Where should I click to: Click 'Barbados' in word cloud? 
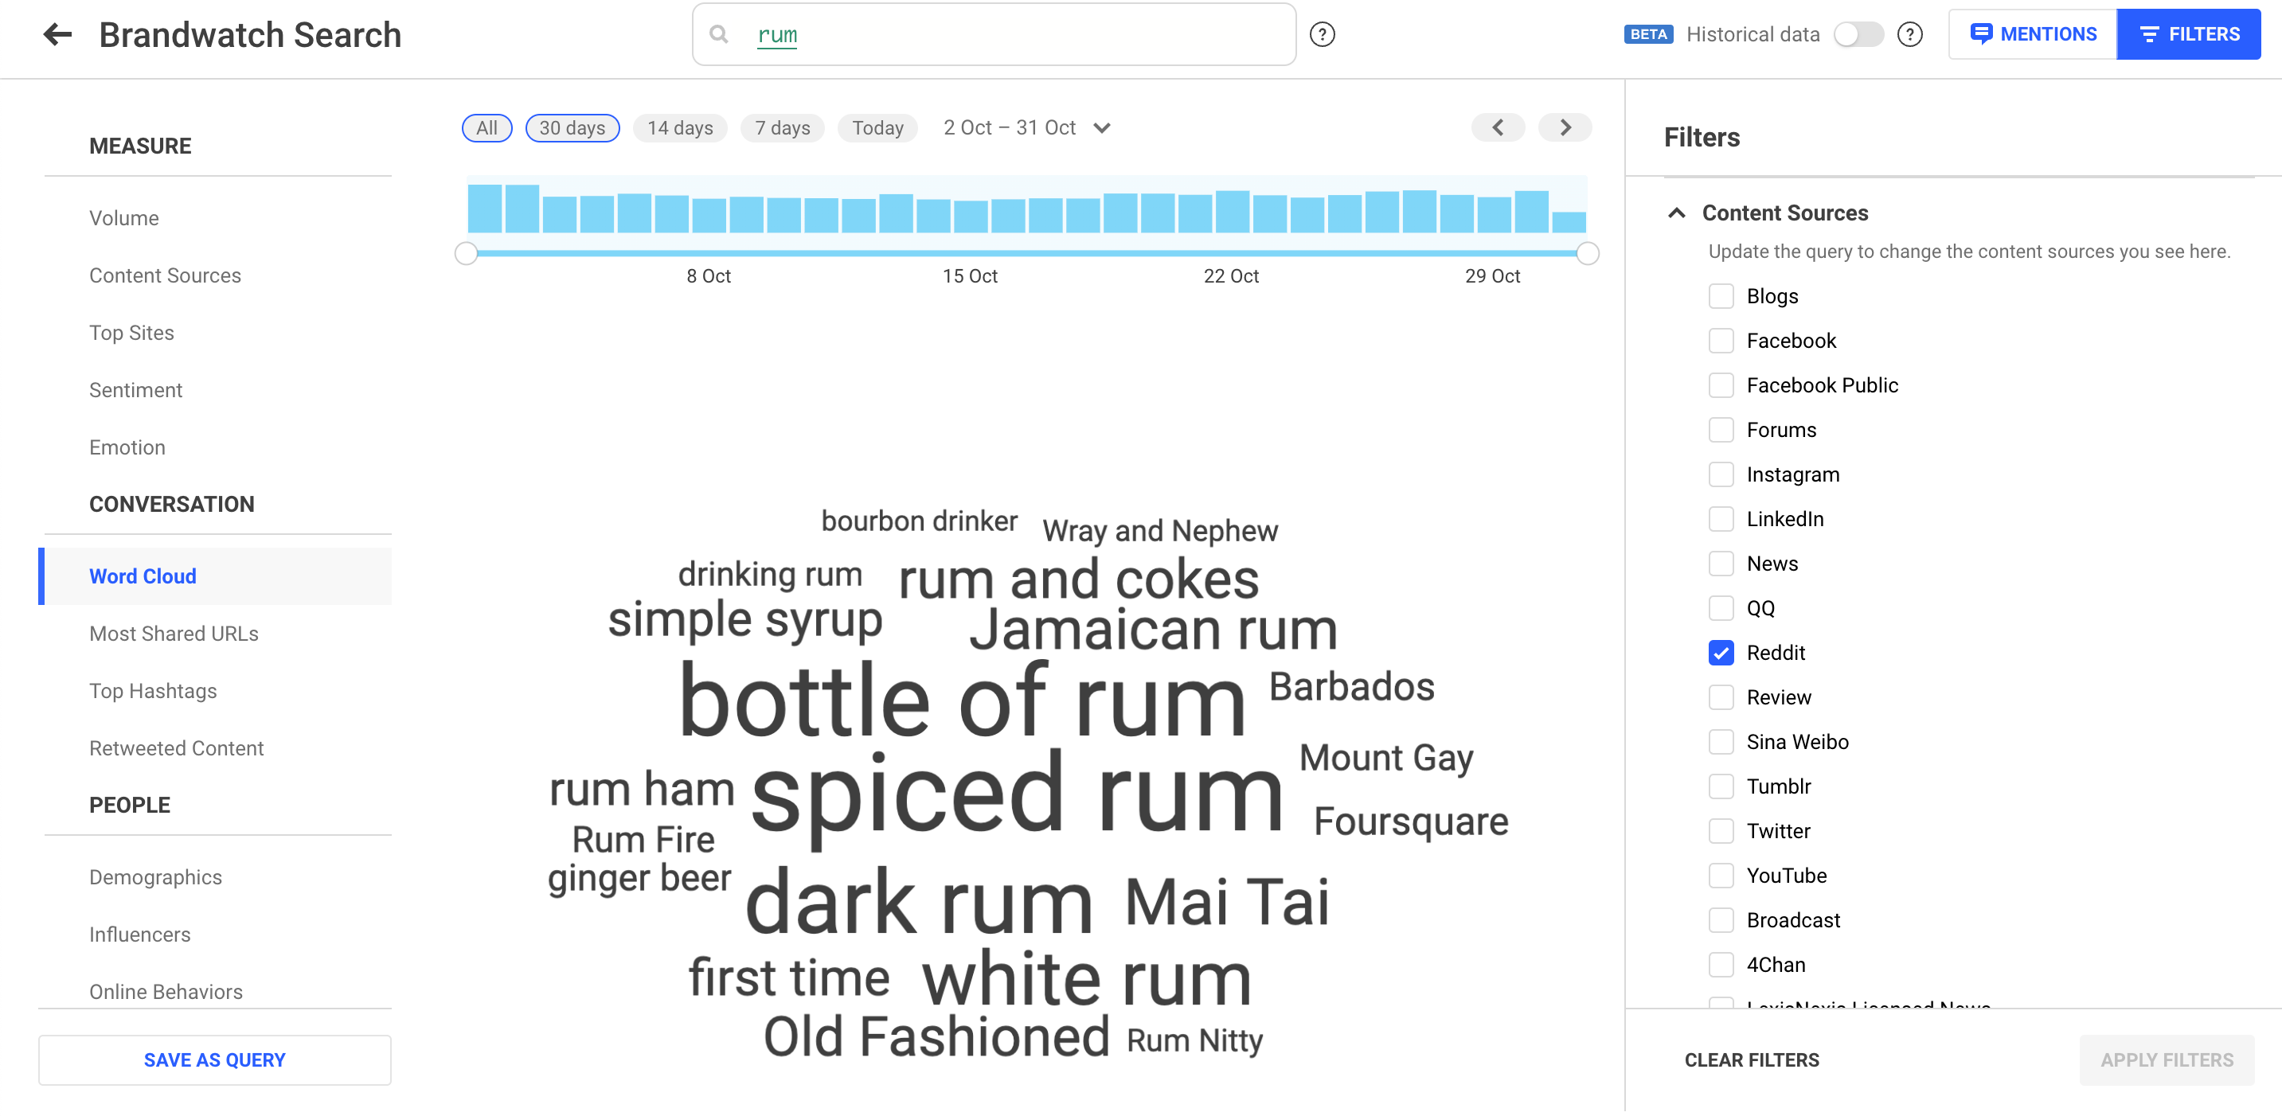click(1351, 686)
